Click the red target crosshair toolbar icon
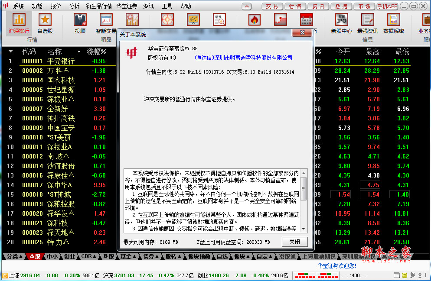This screenshot has width=431, height=281. (167, 20)
